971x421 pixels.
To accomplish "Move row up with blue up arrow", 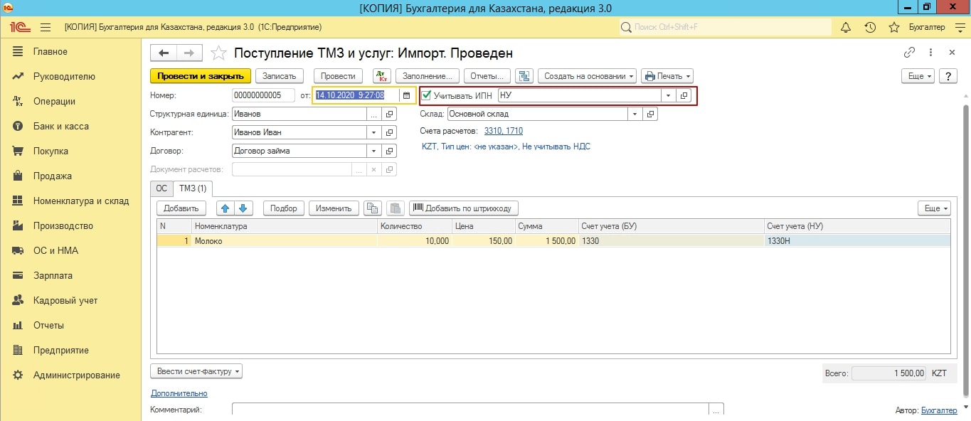I will click(x=225, y=208).
